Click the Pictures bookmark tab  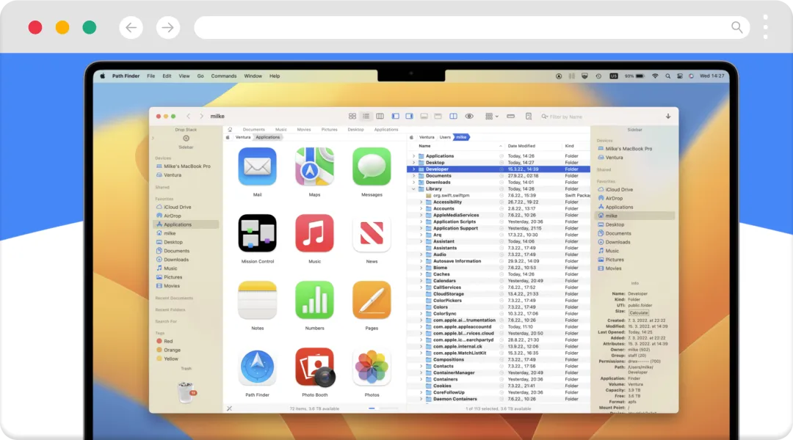click(x=329, y=129)
